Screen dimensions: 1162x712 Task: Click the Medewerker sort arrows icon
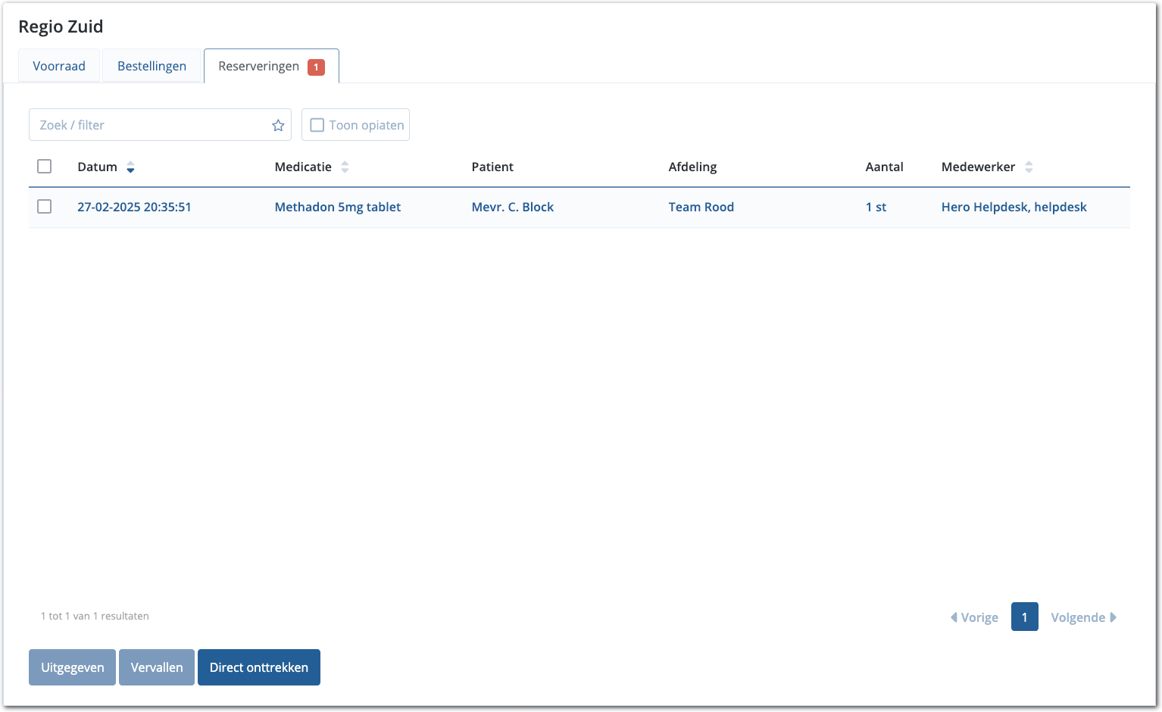[1028, 167]
